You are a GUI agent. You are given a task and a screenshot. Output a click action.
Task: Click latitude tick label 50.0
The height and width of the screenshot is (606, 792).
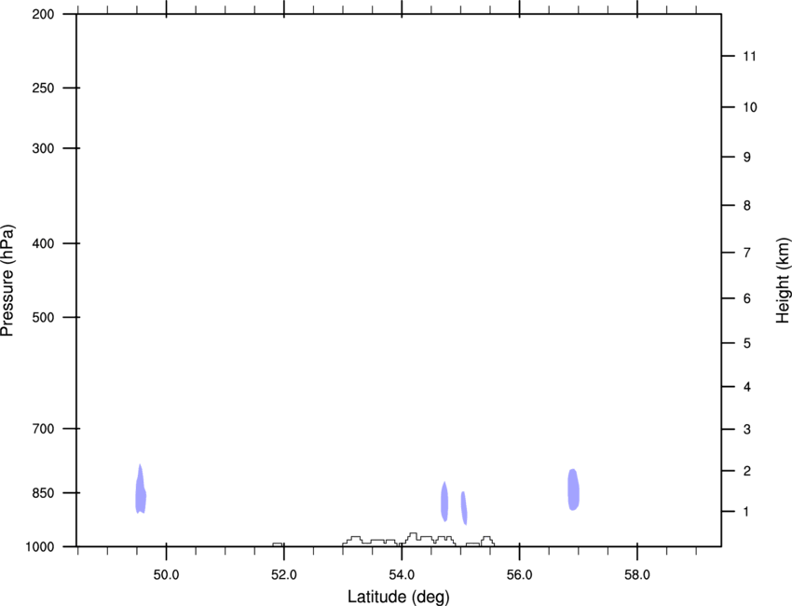[x=166, y=575]
